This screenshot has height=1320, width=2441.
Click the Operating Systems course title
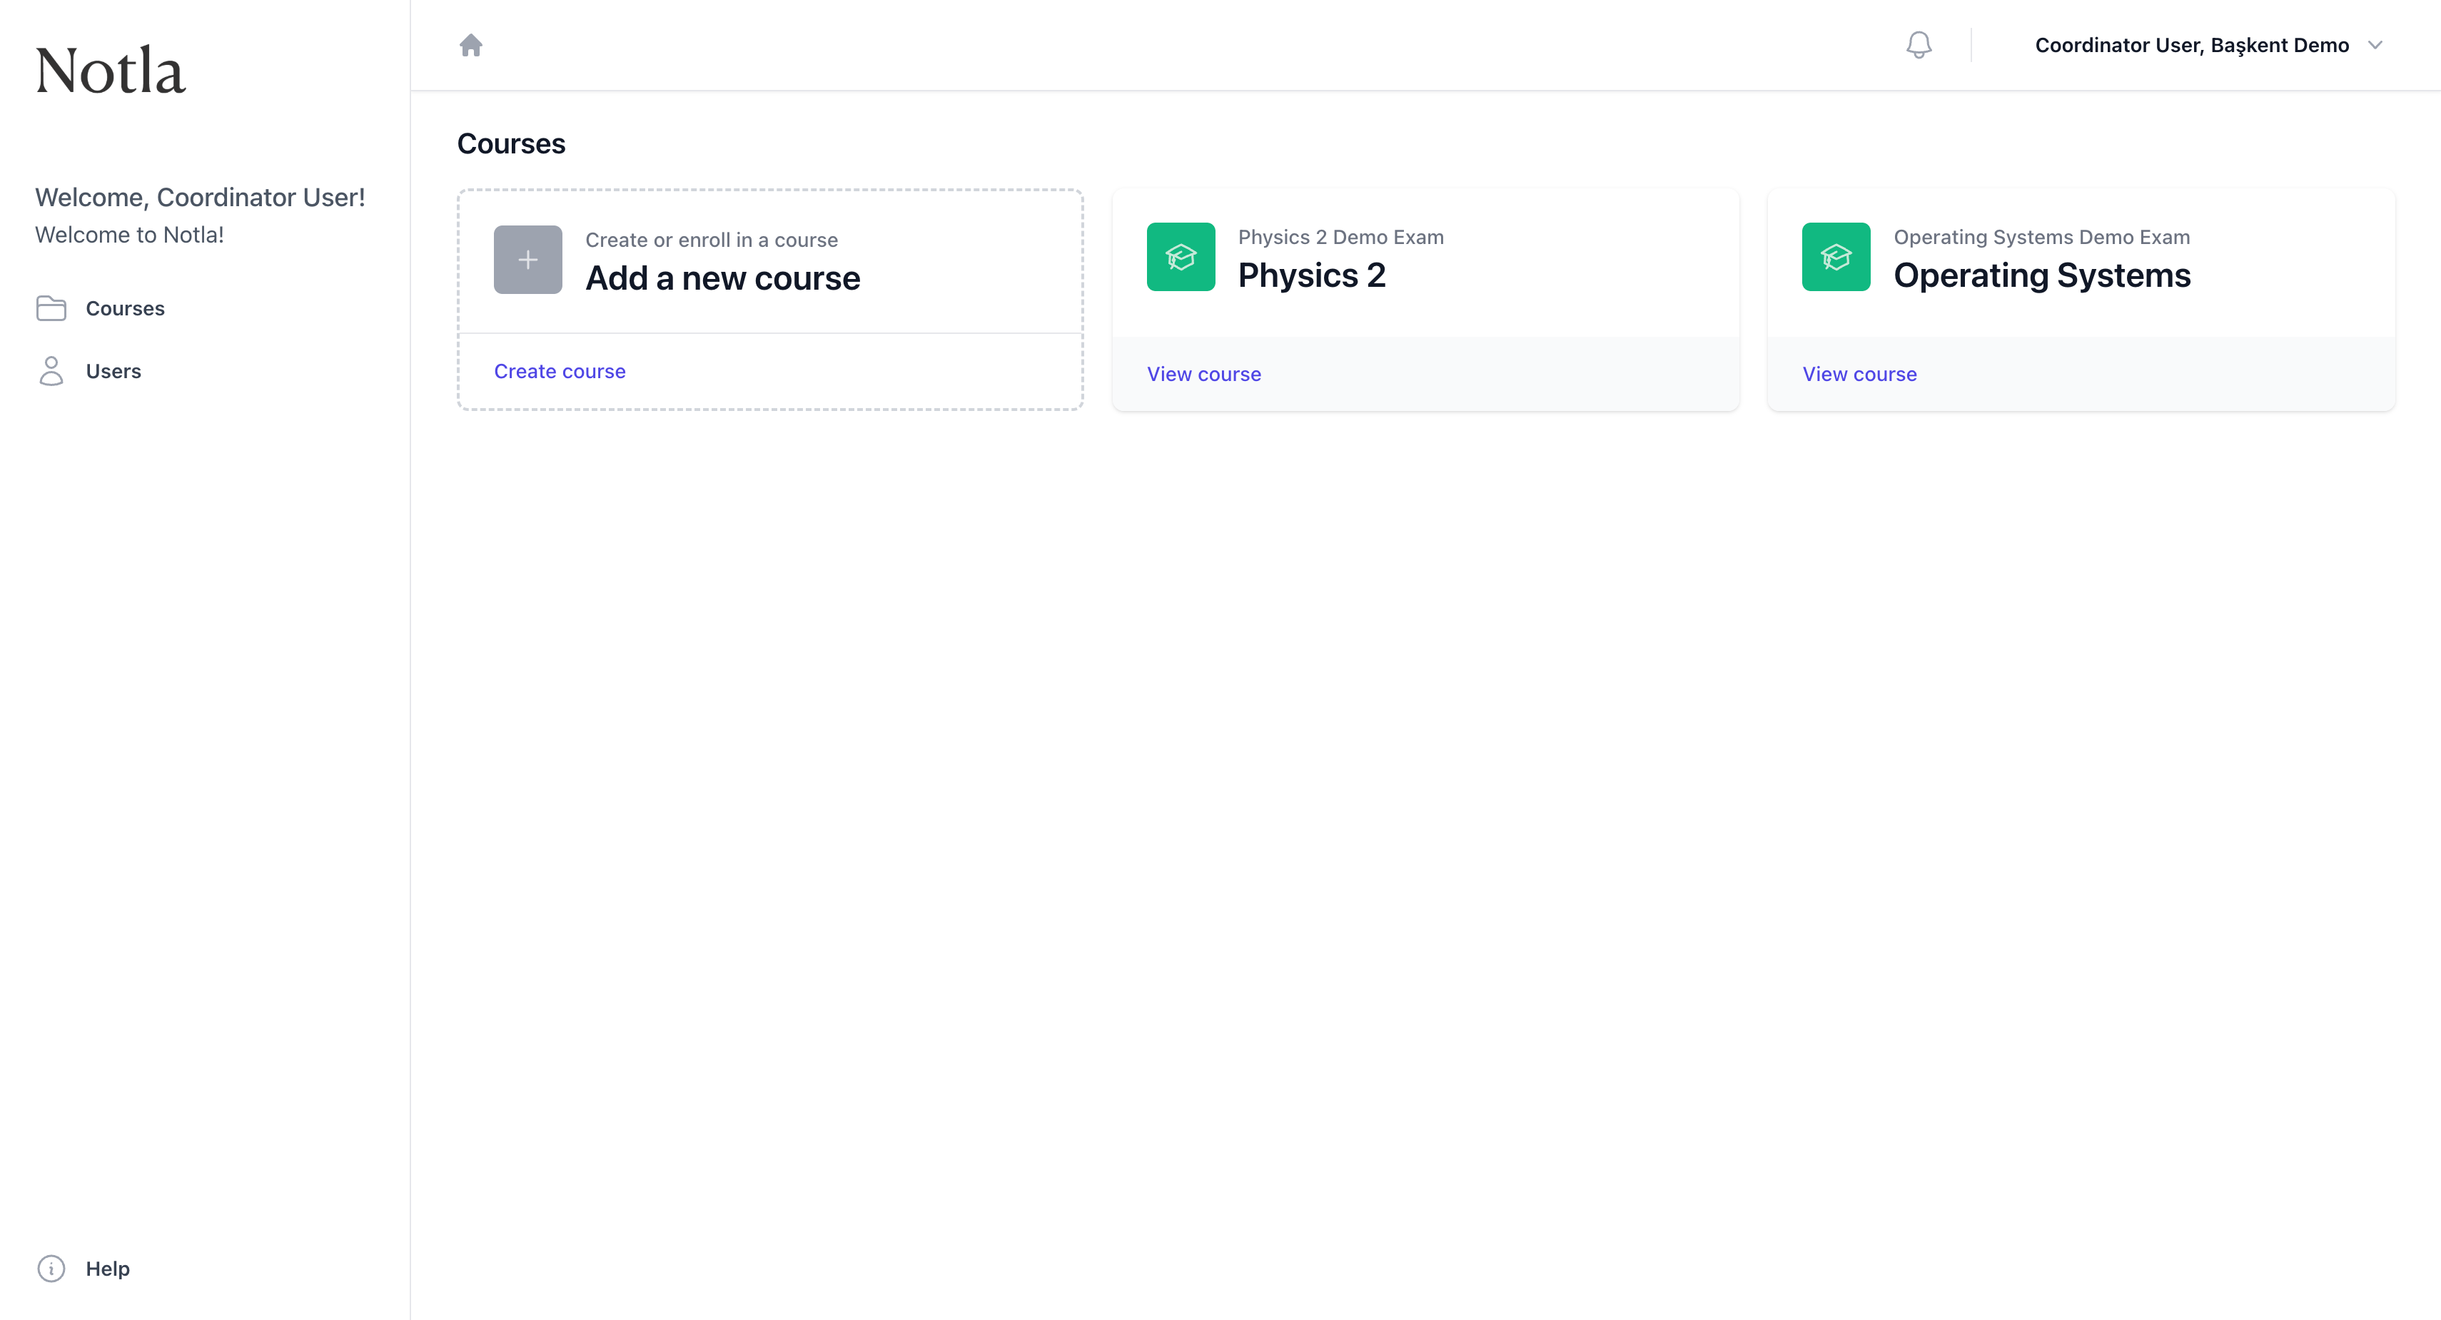2042,275
